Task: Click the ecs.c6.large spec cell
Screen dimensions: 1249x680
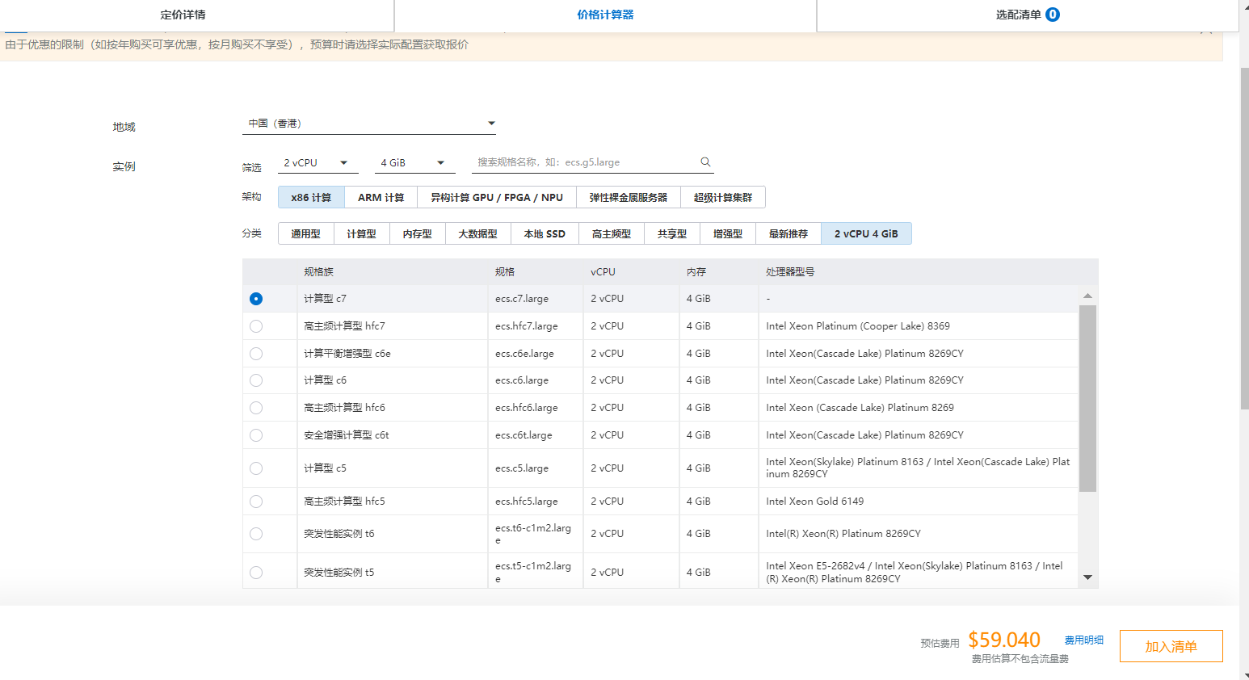Action: coord(536,380)
